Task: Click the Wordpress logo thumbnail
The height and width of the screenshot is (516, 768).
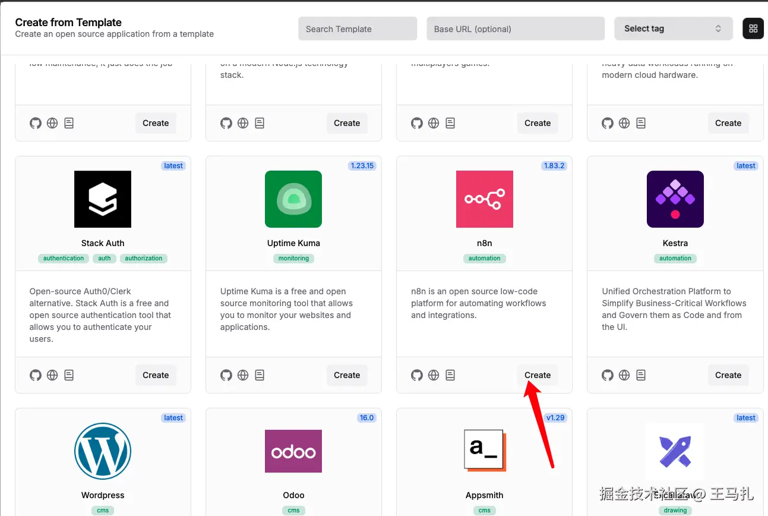Action: coord(103,451)
